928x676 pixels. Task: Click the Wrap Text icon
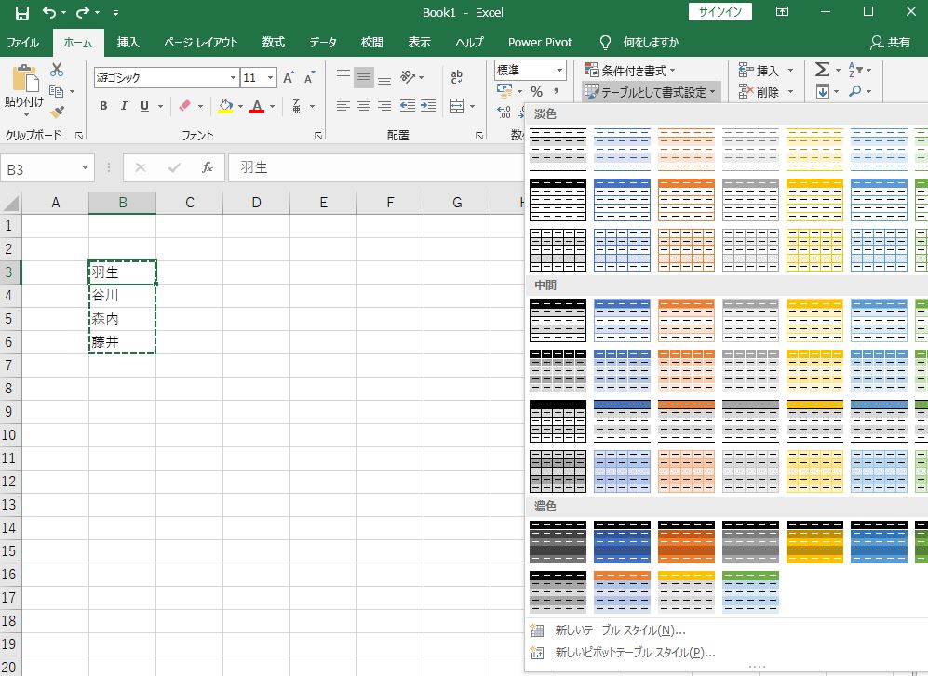(x=456, y=76)
